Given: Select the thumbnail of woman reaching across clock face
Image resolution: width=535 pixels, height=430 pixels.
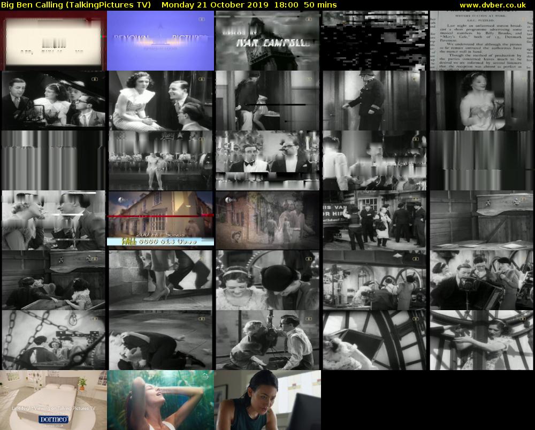Looking at the screenshot, I should (x=481, y=340).
